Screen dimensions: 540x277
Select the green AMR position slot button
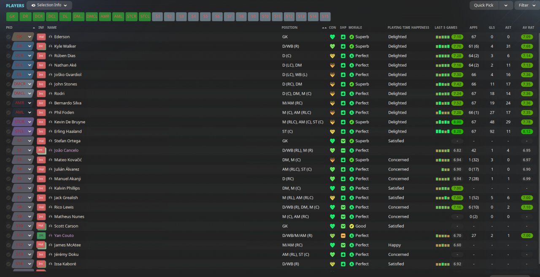[x=105, y=16]
